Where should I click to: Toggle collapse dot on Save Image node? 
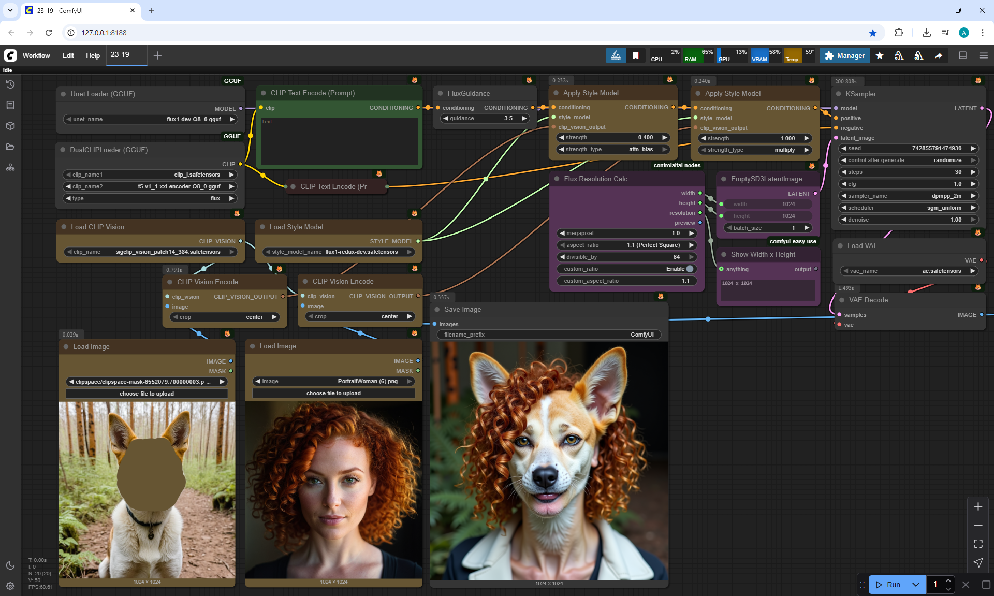437,310
